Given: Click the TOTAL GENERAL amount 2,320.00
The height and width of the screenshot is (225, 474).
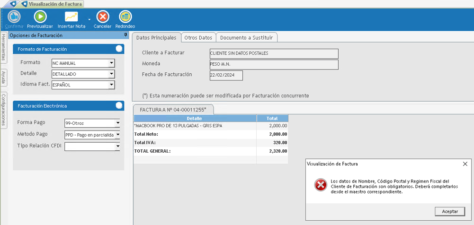Looking at the screenshot, I should tap(278, 151).
